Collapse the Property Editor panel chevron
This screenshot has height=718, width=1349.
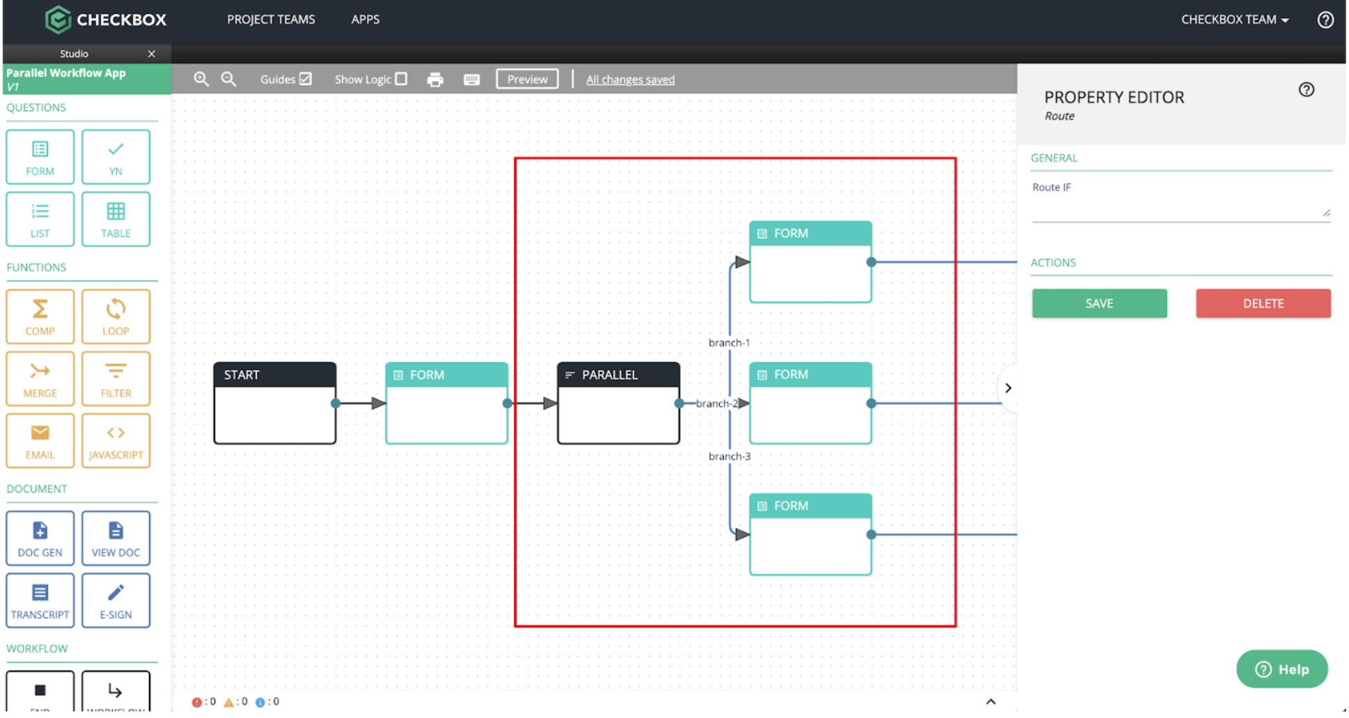click(1008, 388)
